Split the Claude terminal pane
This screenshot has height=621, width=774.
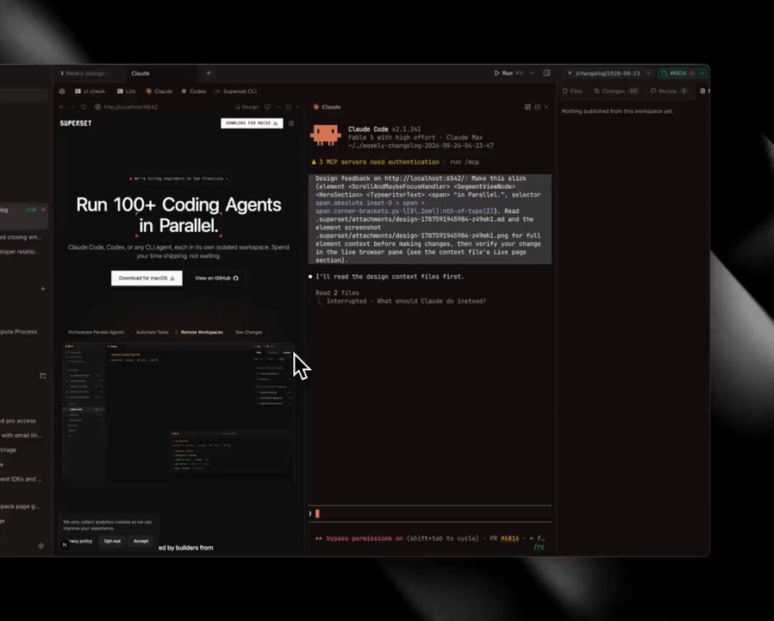coord(538,107)
